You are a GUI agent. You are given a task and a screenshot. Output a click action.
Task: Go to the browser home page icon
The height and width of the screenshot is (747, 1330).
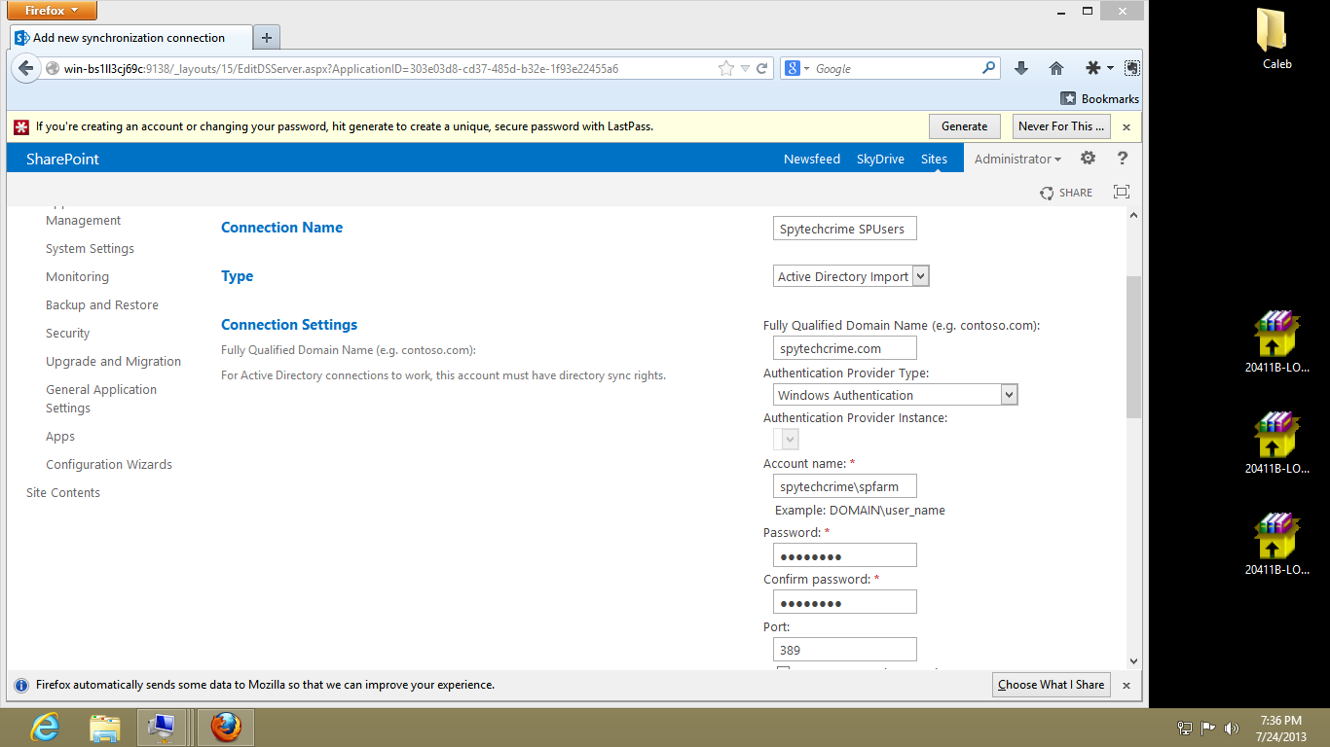[1056, 68]
